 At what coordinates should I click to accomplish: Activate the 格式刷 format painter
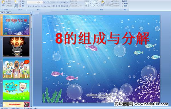point(9,6)
